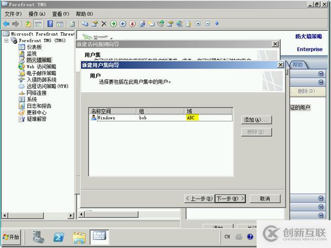This screenshot has width=331, height=248.
Task: Open Web 访问策略 tree node
Action: (x=42, y=67)
